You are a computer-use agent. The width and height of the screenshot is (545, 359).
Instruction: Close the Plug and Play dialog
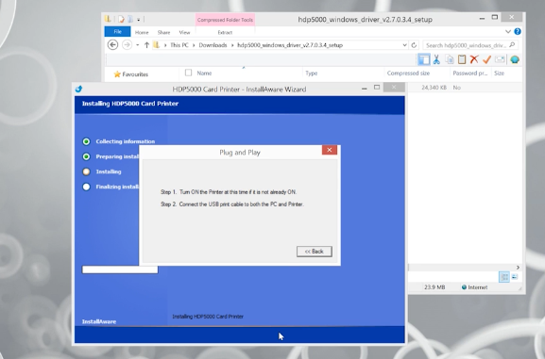point(329,150)
